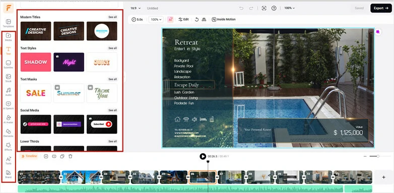Add a new scene via timeline add icon
Viewport: 394px width, 193px height.
tap(46, 156)
